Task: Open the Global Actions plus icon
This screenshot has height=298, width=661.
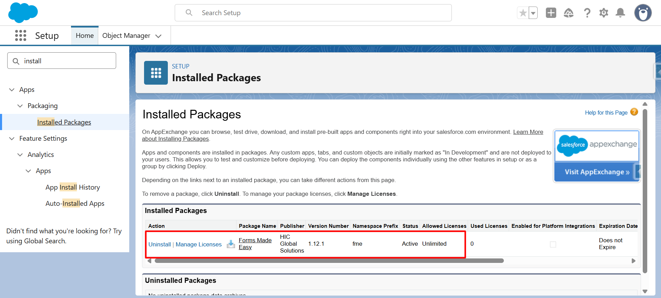Action: 551,13
